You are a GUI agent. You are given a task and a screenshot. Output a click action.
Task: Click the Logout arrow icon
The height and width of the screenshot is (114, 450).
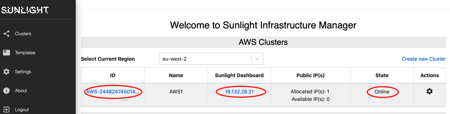pos(6,110)
